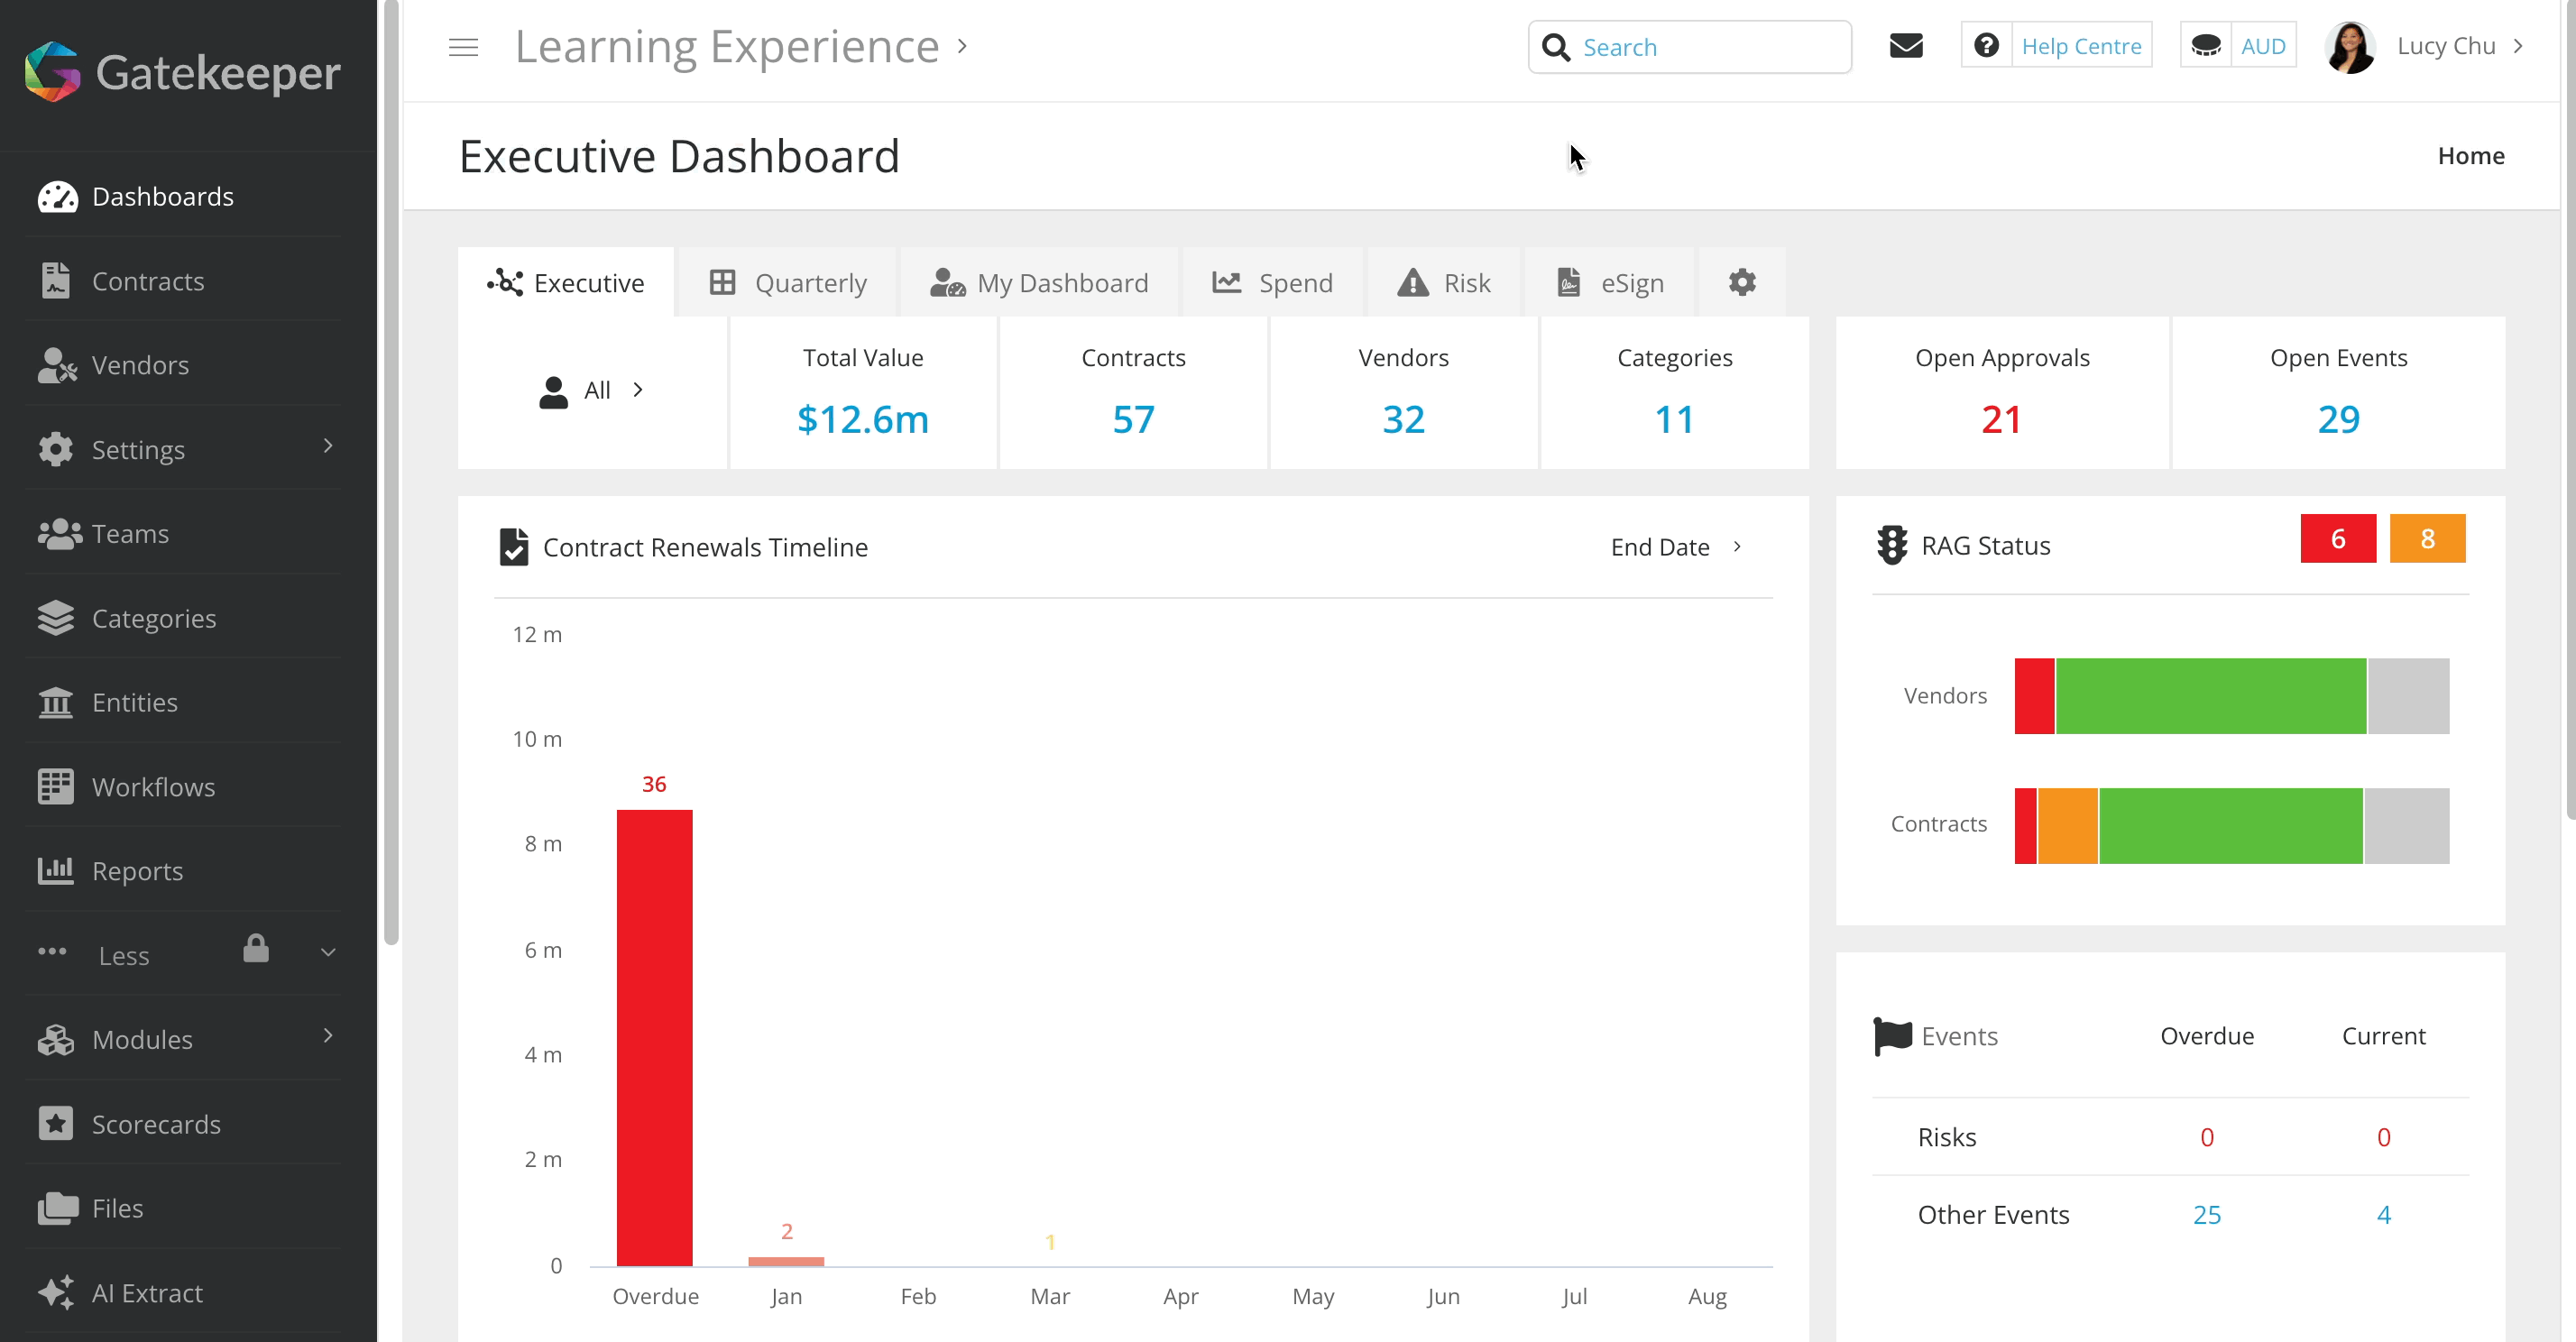
Task: Expand the Settings submenu chevron
Action: coord(328,445)
